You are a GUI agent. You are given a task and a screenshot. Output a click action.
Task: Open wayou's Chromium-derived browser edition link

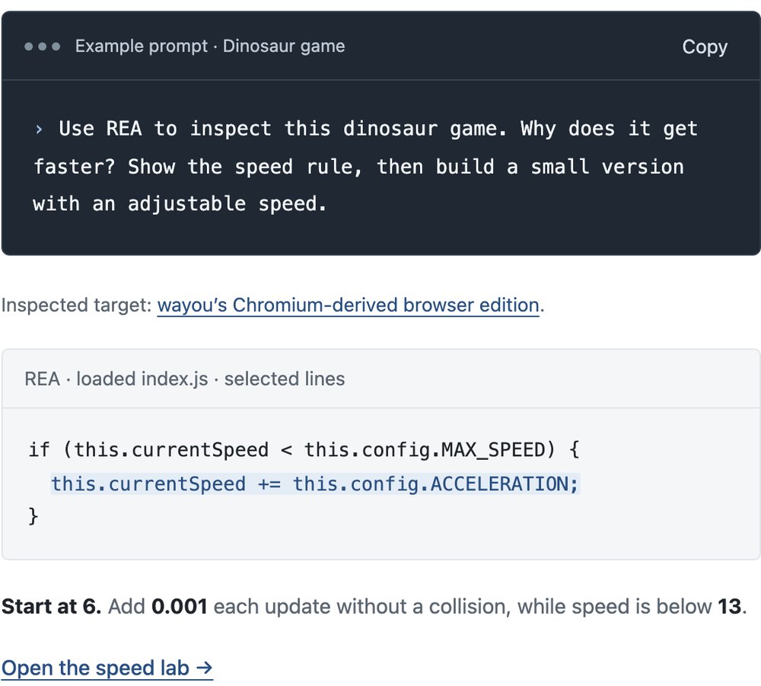coord(348,305)
